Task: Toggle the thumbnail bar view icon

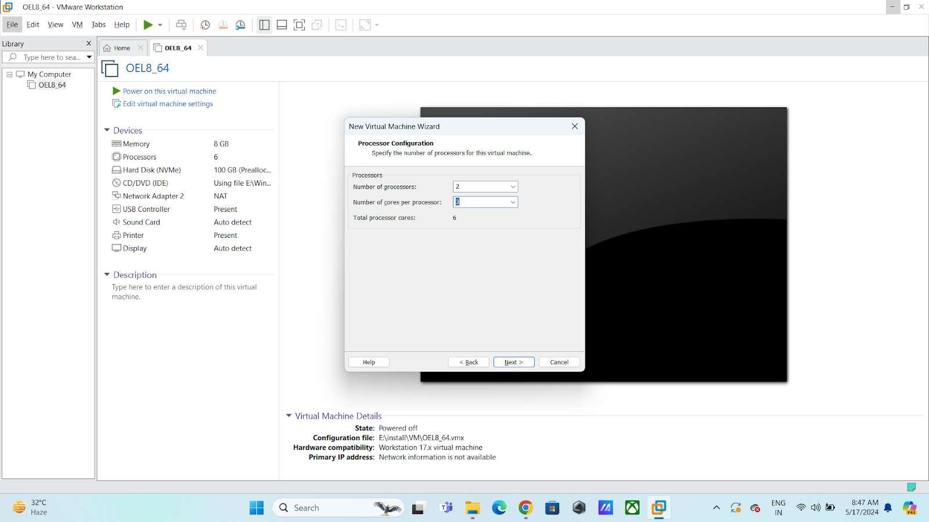Action: tap(282, 25)
